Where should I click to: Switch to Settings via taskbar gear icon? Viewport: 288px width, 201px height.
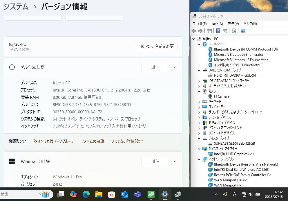point(165,194)
